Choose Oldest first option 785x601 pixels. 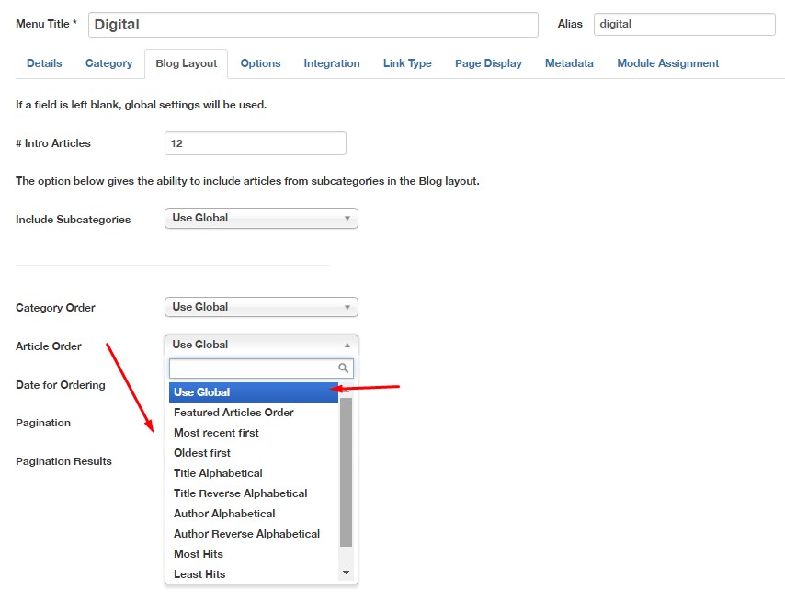pyautogui.click(x=254, y=453)
